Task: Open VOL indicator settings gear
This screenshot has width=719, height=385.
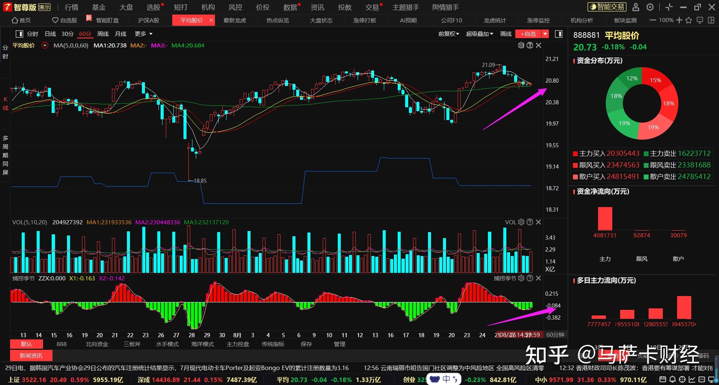Action: [x=521, y=222]
